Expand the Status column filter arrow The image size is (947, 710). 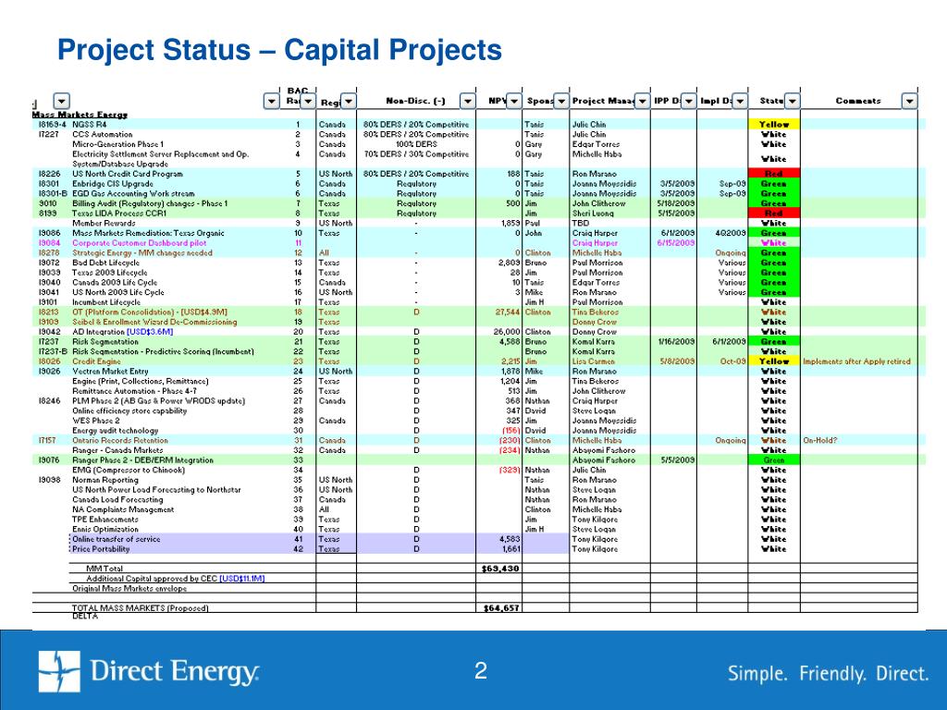click(793, 101)
